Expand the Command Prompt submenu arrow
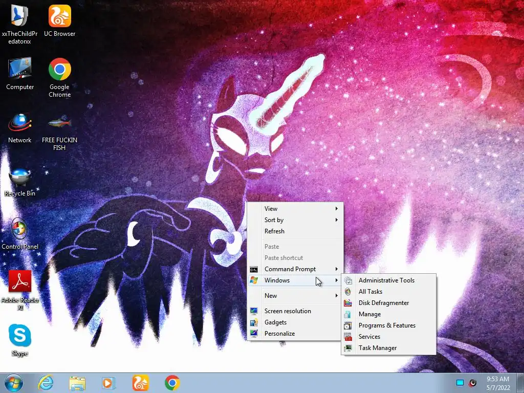524x393 pixels. 337,269
